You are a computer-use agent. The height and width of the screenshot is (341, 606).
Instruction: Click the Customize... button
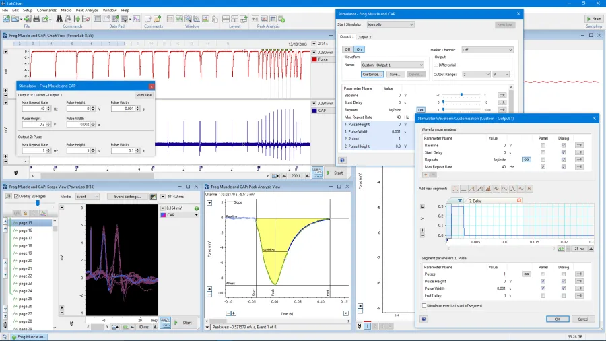(372, 74)
